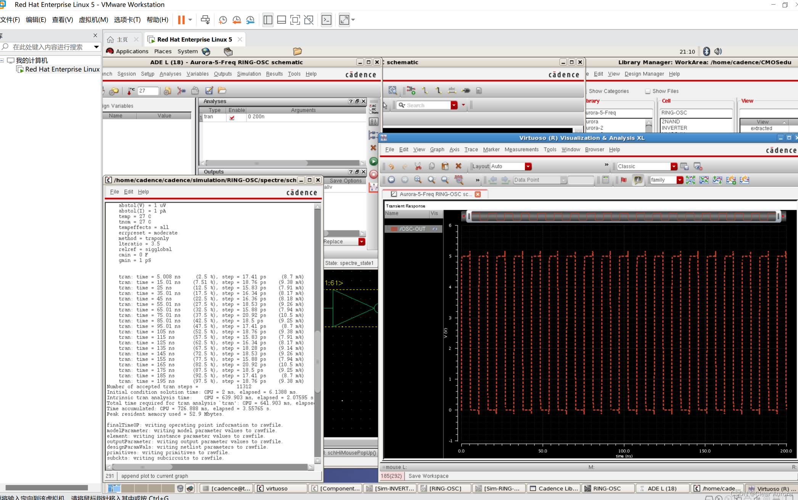
Task: Click the zoom-to-fit icon in schematic toolbar
Action: coord(393,90)
